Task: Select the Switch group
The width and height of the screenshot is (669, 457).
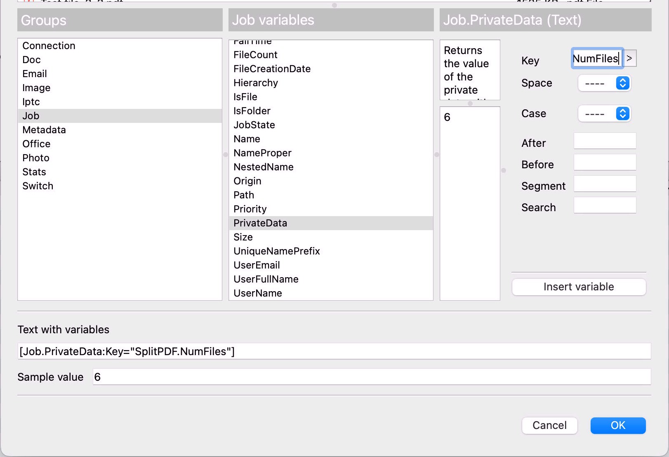Action: 38,186
